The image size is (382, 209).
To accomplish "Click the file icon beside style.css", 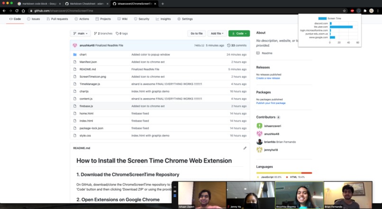I will (x=75, y=136).
